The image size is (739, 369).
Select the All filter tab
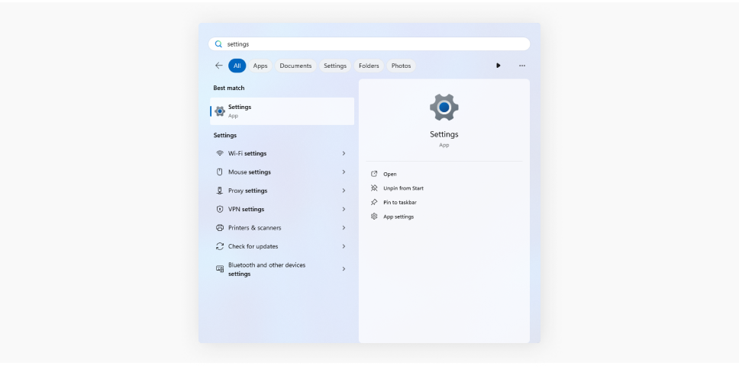[x=237, y=66]
